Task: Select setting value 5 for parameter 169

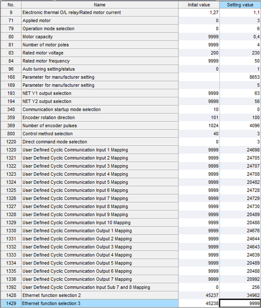Action: click(240, 85)
